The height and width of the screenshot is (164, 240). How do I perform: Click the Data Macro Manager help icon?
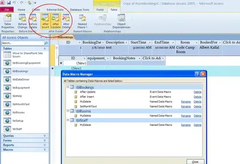point(197,74)
